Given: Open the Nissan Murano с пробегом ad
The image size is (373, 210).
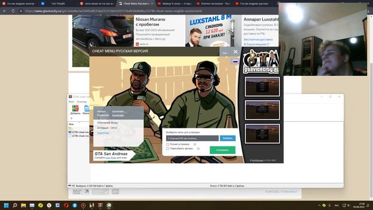Looking at the screenshot, I should tap(150, 22).
